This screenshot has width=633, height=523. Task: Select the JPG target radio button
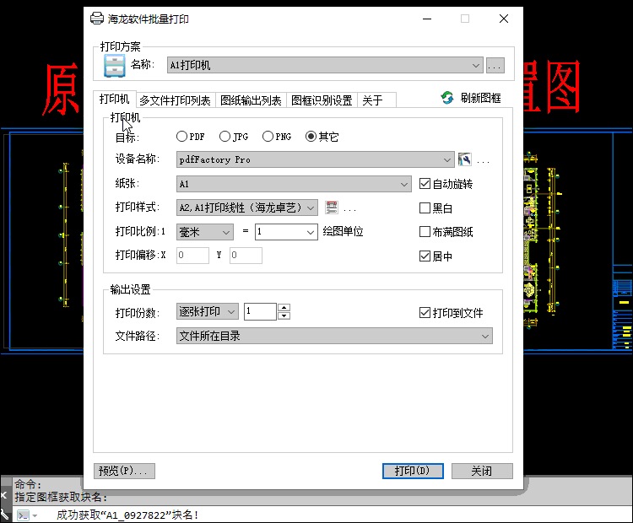(x=225, y=136)
